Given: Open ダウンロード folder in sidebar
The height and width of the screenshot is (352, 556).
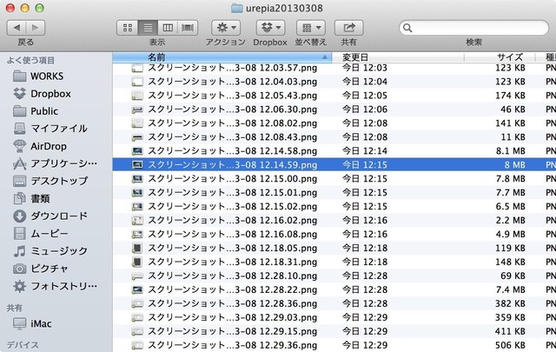Looking at the screenshot, I should coord(59,216).
